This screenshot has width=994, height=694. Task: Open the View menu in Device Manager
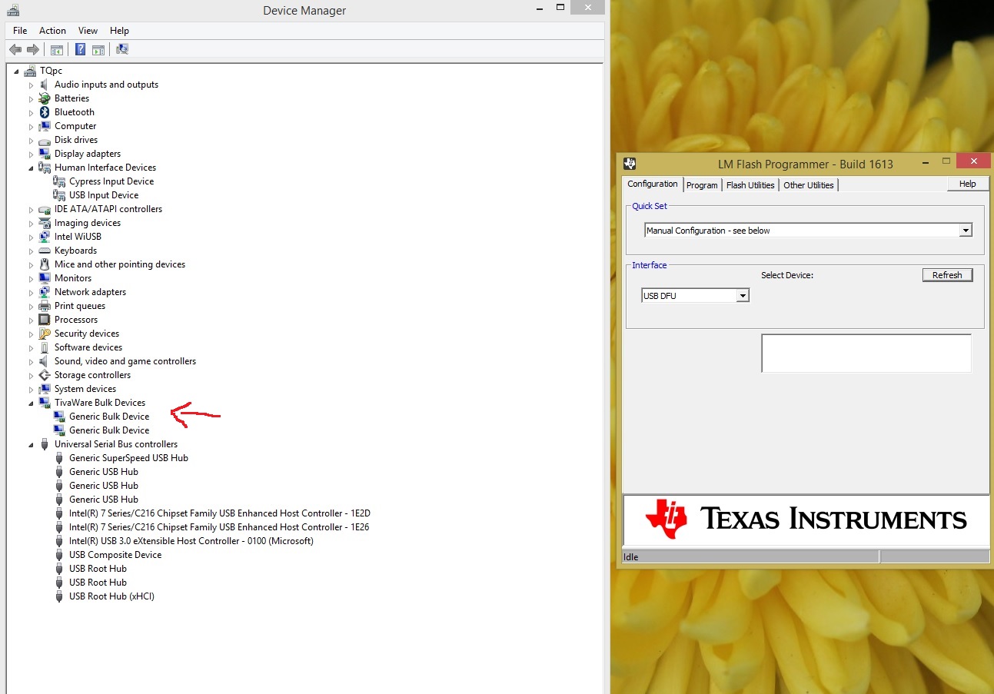point(88,31)
